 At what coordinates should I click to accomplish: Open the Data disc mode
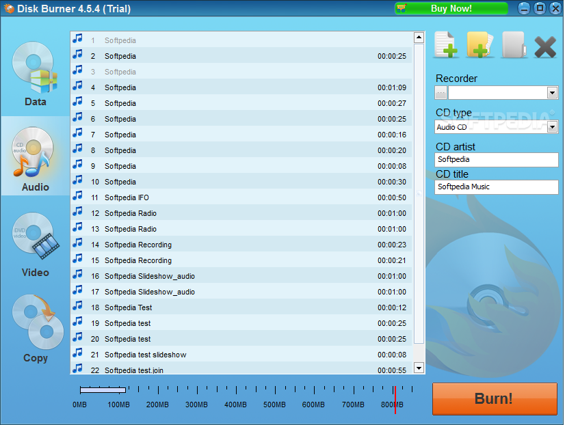coord(35,74)
